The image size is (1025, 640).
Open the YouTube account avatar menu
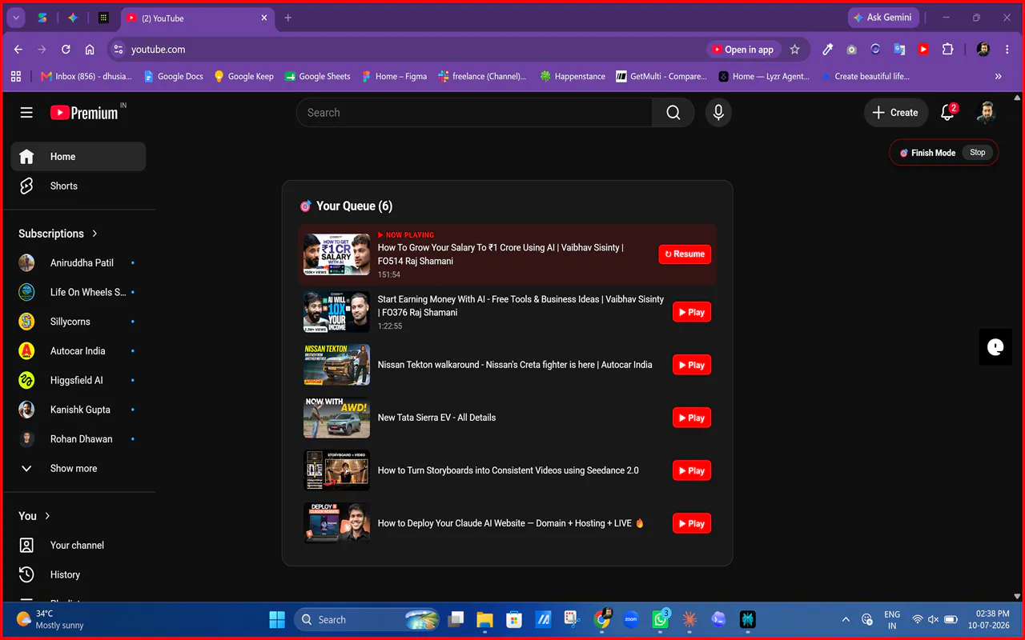[987, 113]
